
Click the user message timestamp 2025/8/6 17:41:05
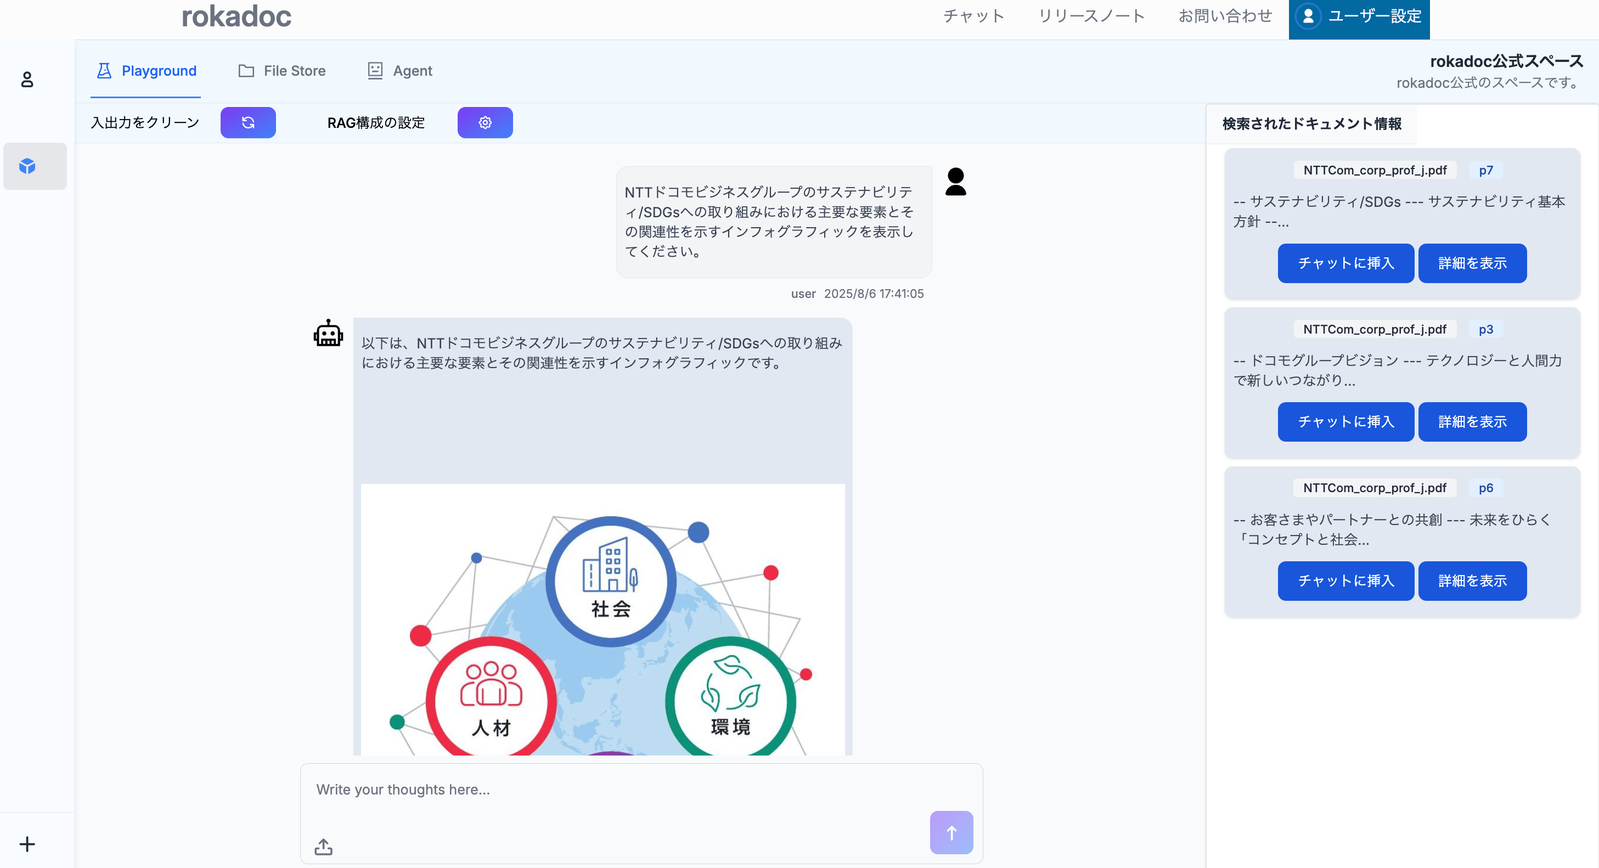874,294
